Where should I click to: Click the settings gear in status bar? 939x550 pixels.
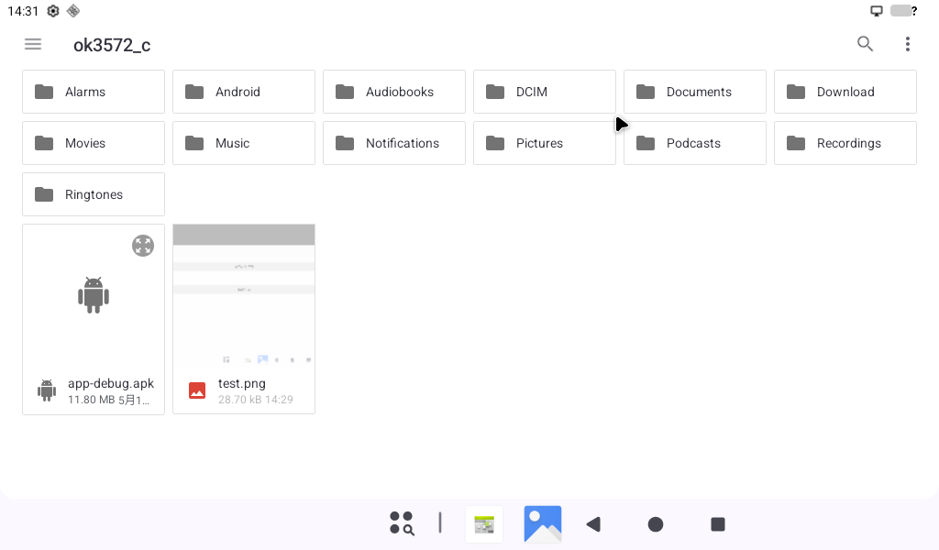pos(53,11)
